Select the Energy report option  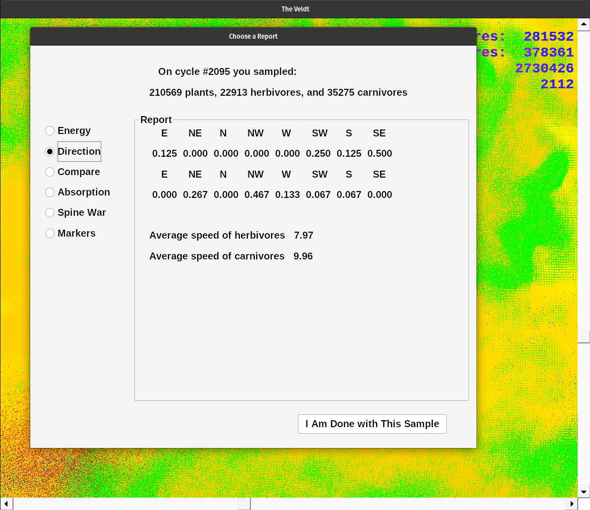click(x=50, y=131)
